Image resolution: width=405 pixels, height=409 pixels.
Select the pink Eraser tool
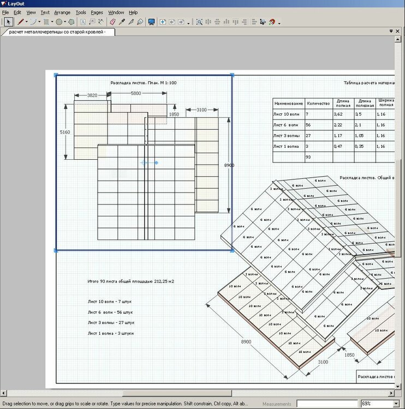(x=113, y=22)
